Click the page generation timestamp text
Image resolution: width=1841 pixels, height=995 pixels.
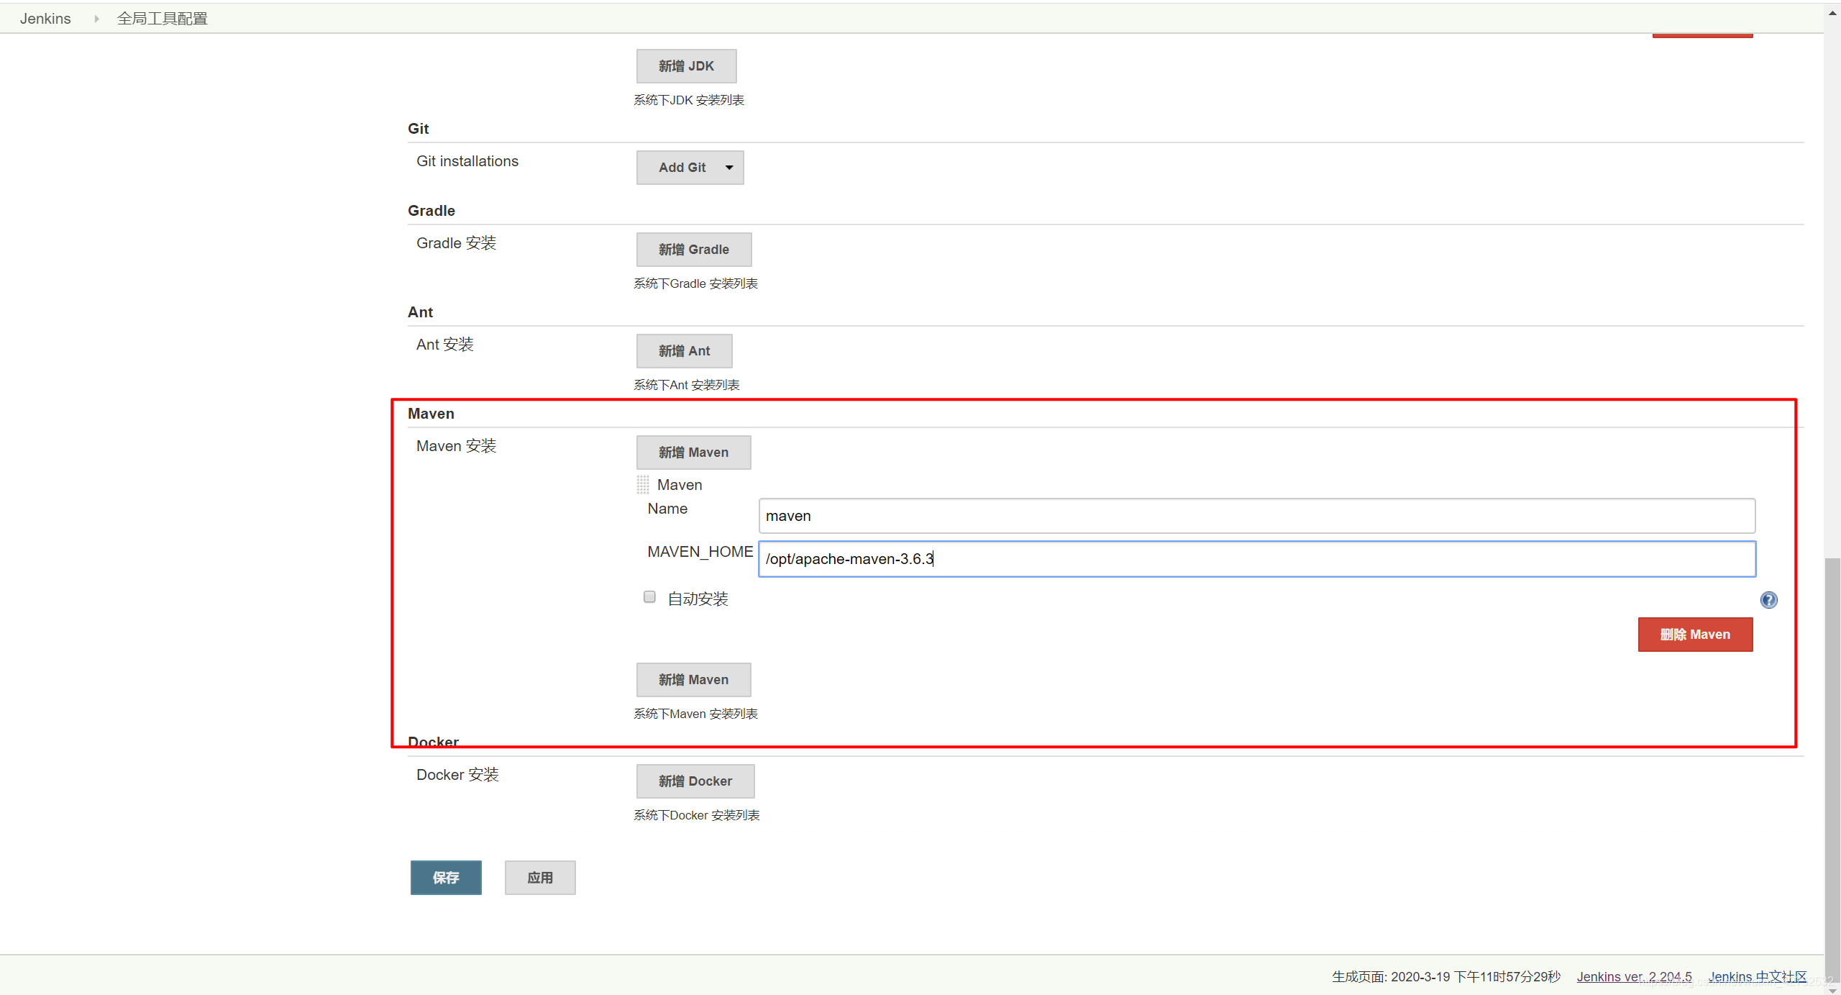(1446, 976)
